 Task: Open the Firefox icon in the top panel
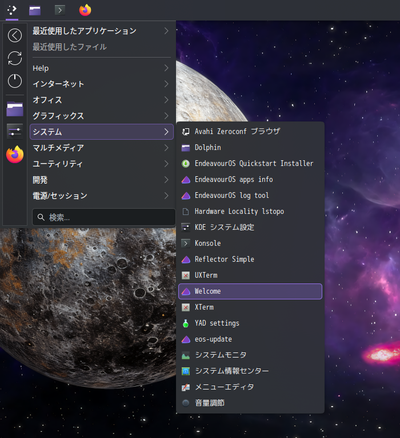pos(85,10)
